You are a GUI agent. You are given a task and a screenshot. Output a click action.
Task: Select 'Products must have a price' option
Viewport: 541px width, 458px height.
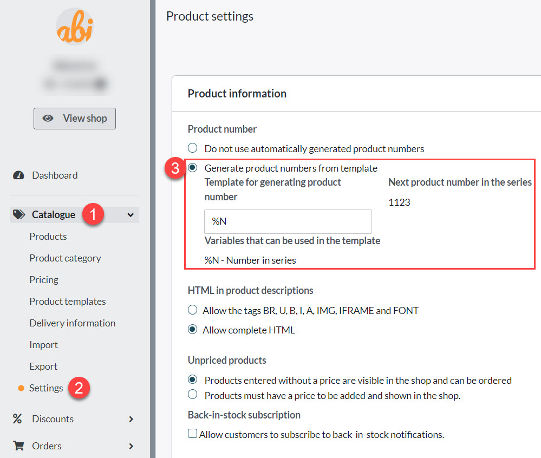pyautogui.click(x=192, y=395)
